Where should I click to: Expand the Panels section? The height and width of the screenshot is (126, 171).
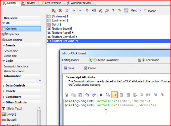coord(4,91)
